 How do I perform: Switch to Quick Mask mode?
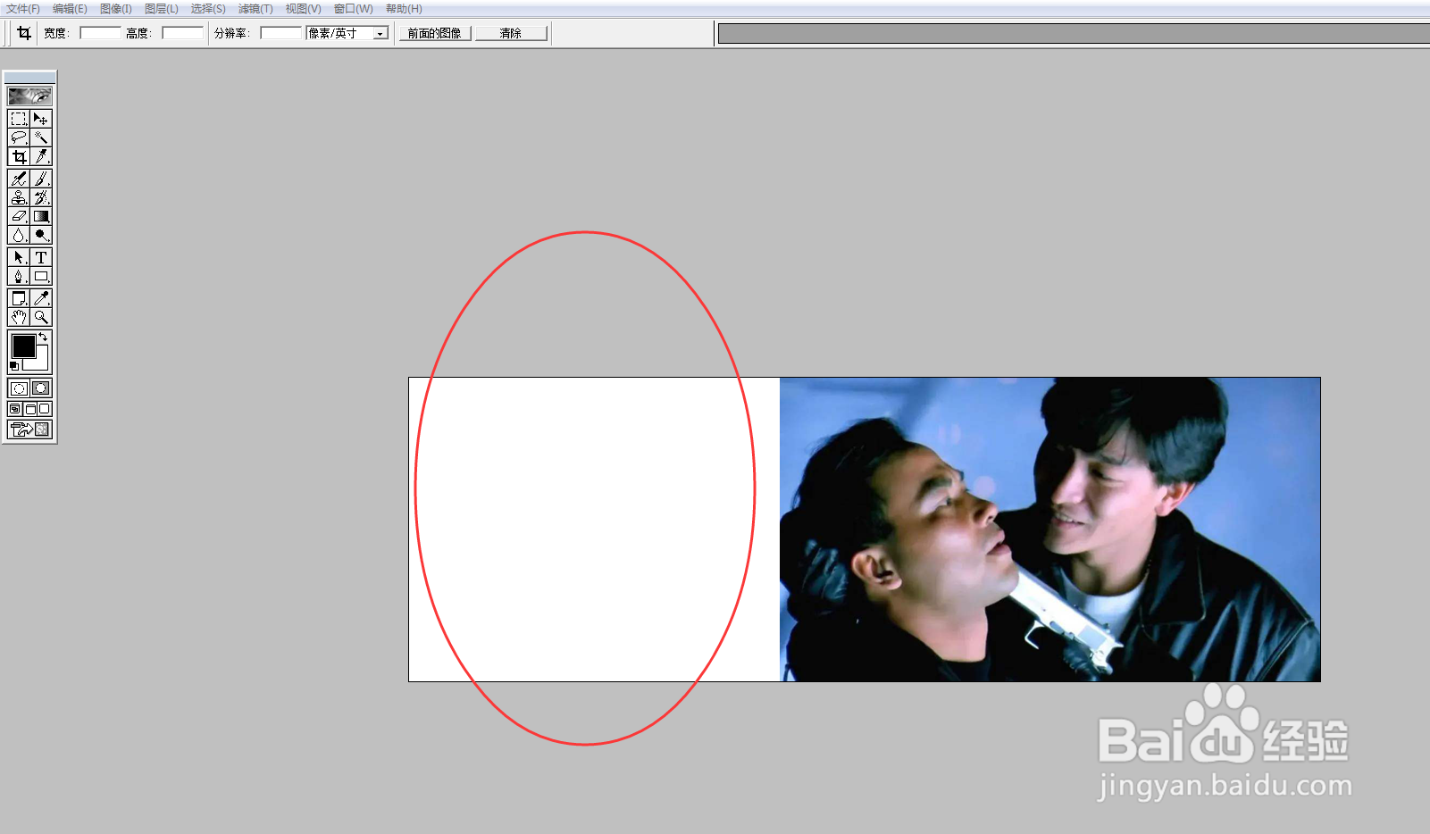point(41,388)
